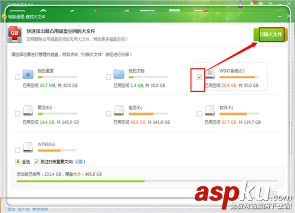Click the 我的桌面 label

coord(45,71)
